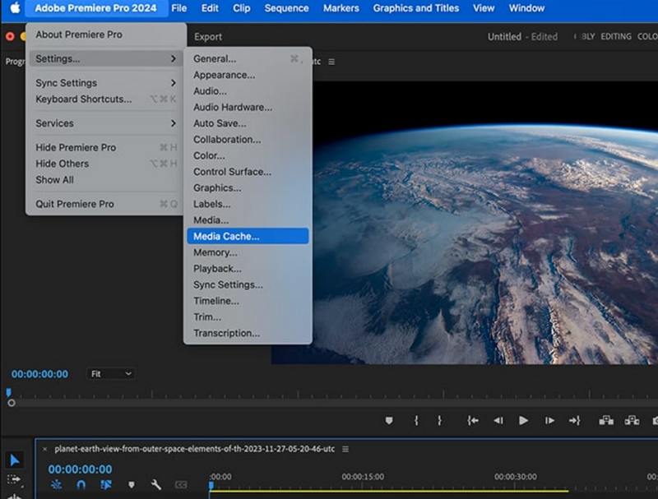Open timeline display settings wrench
The height and width of the screenshot is (499, 658).
(x=156, y=485)
